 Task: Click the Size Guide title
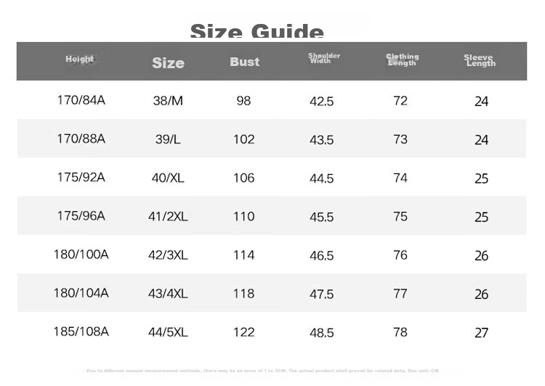click(x=257, y=30)
